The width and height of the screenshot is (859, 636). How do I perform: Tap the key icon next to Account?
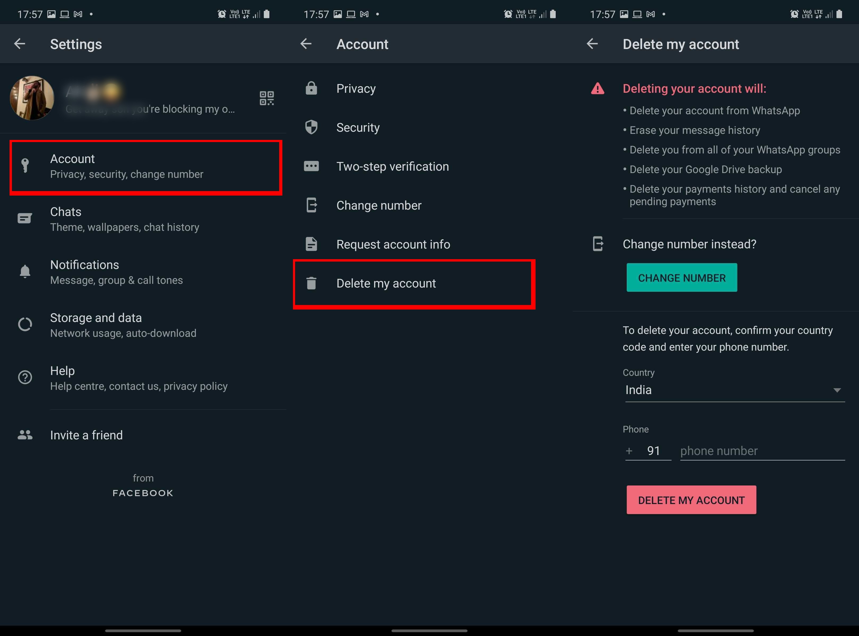[25, 166]
